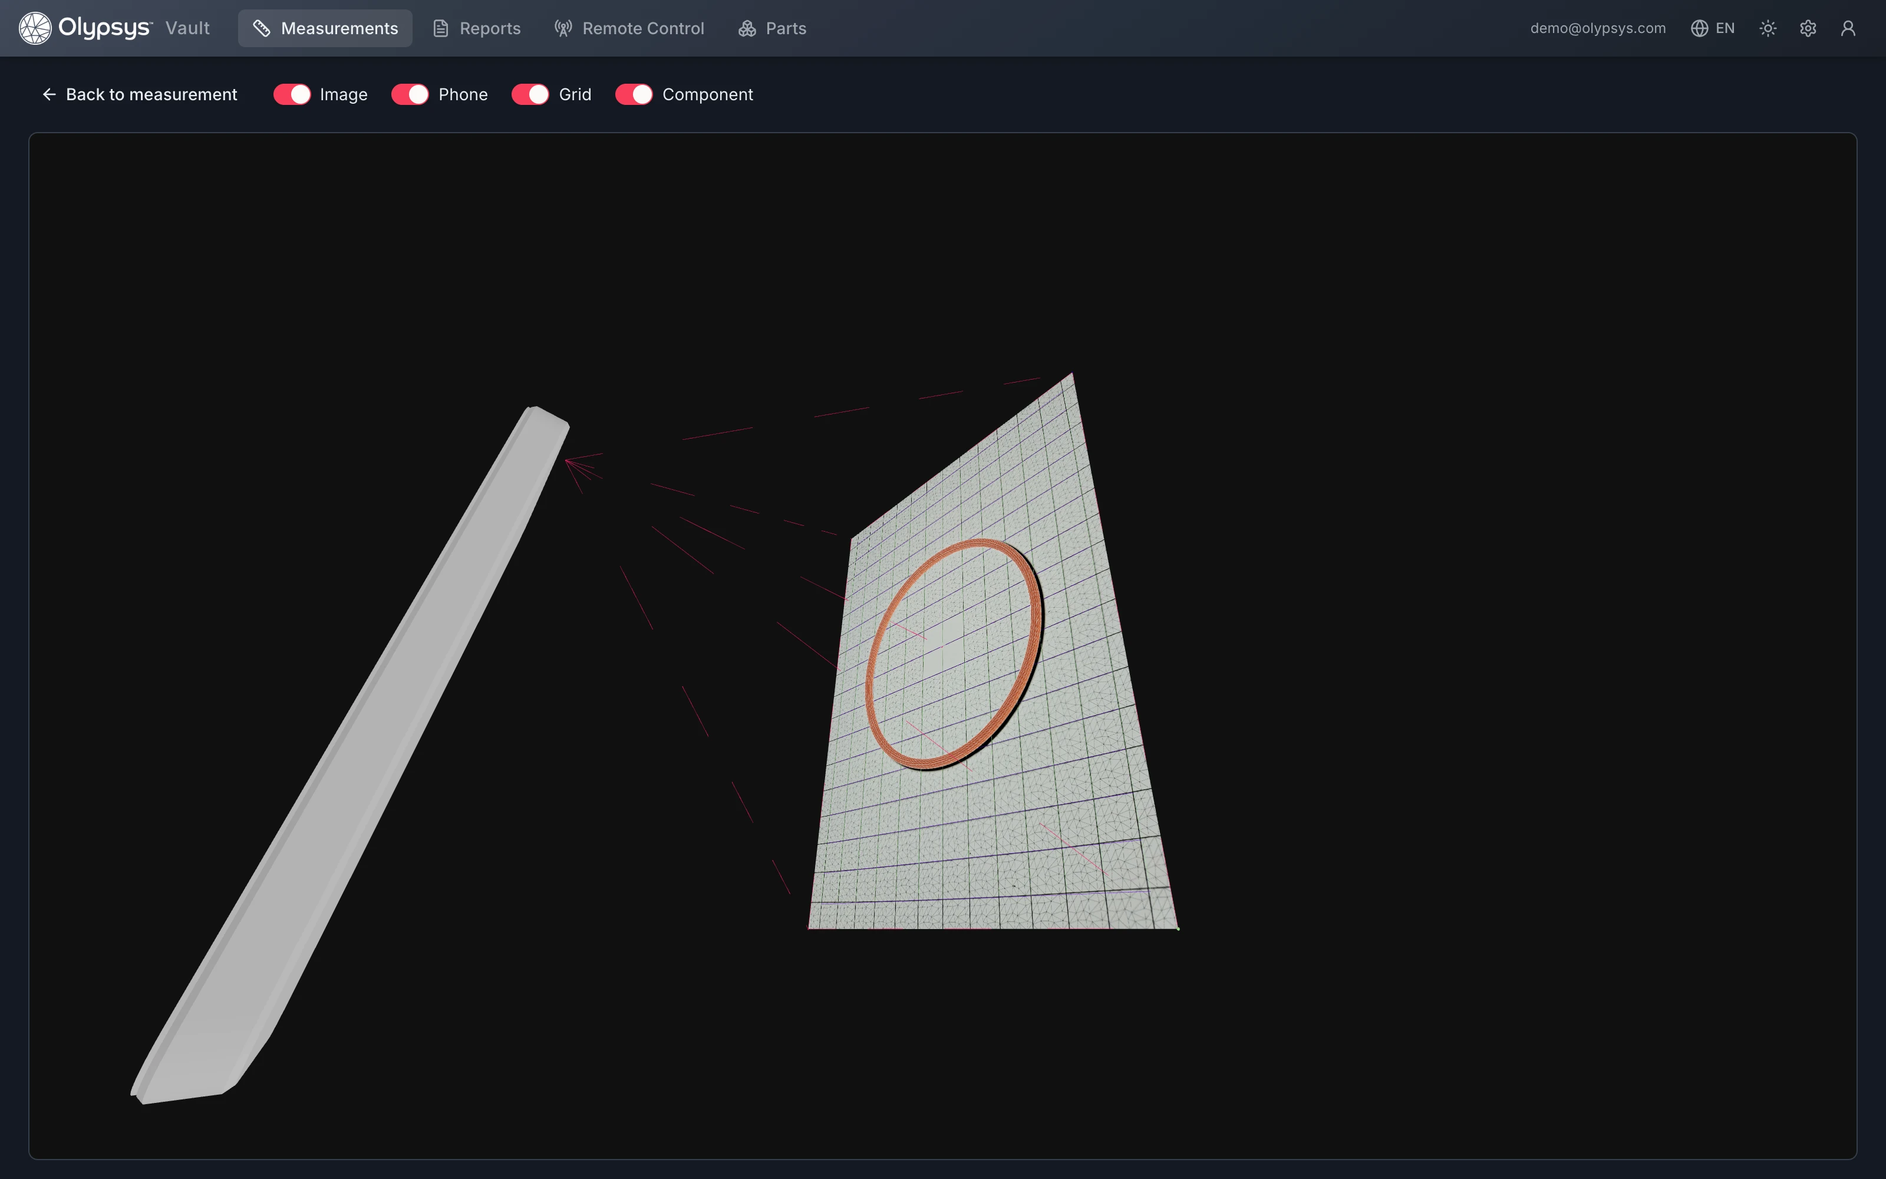Click the back arrow icon
This screenshot has width=1886, height=1179.
pyautogui.click(x=49, y=94)
